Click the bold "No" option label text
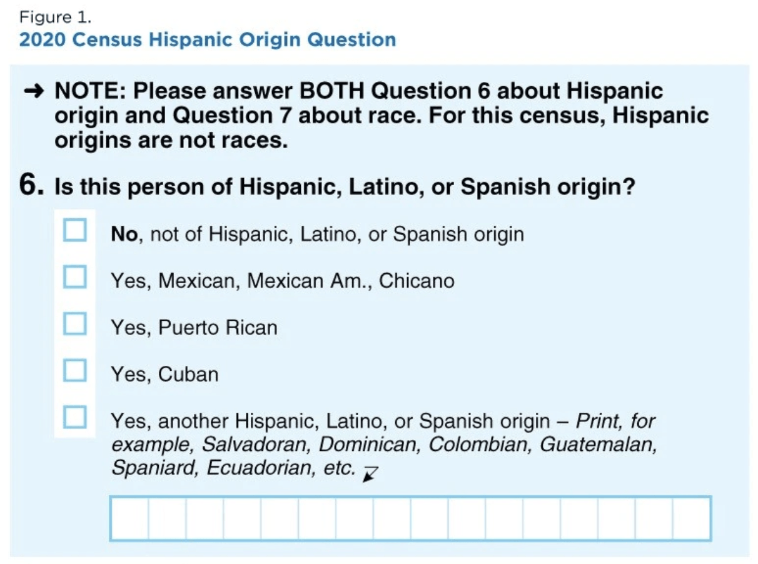Screen dimensions: 758x564 pos(124,234)
